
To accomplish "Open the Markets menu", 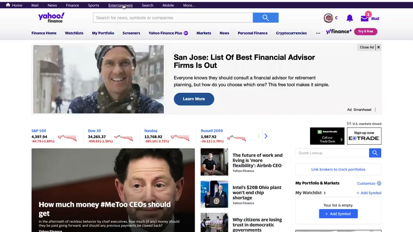I will [204, 33].
